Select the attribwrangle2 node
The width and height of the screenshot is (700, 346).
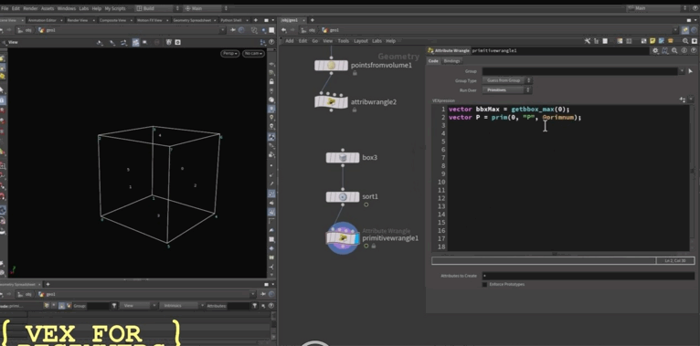[331, 101]
